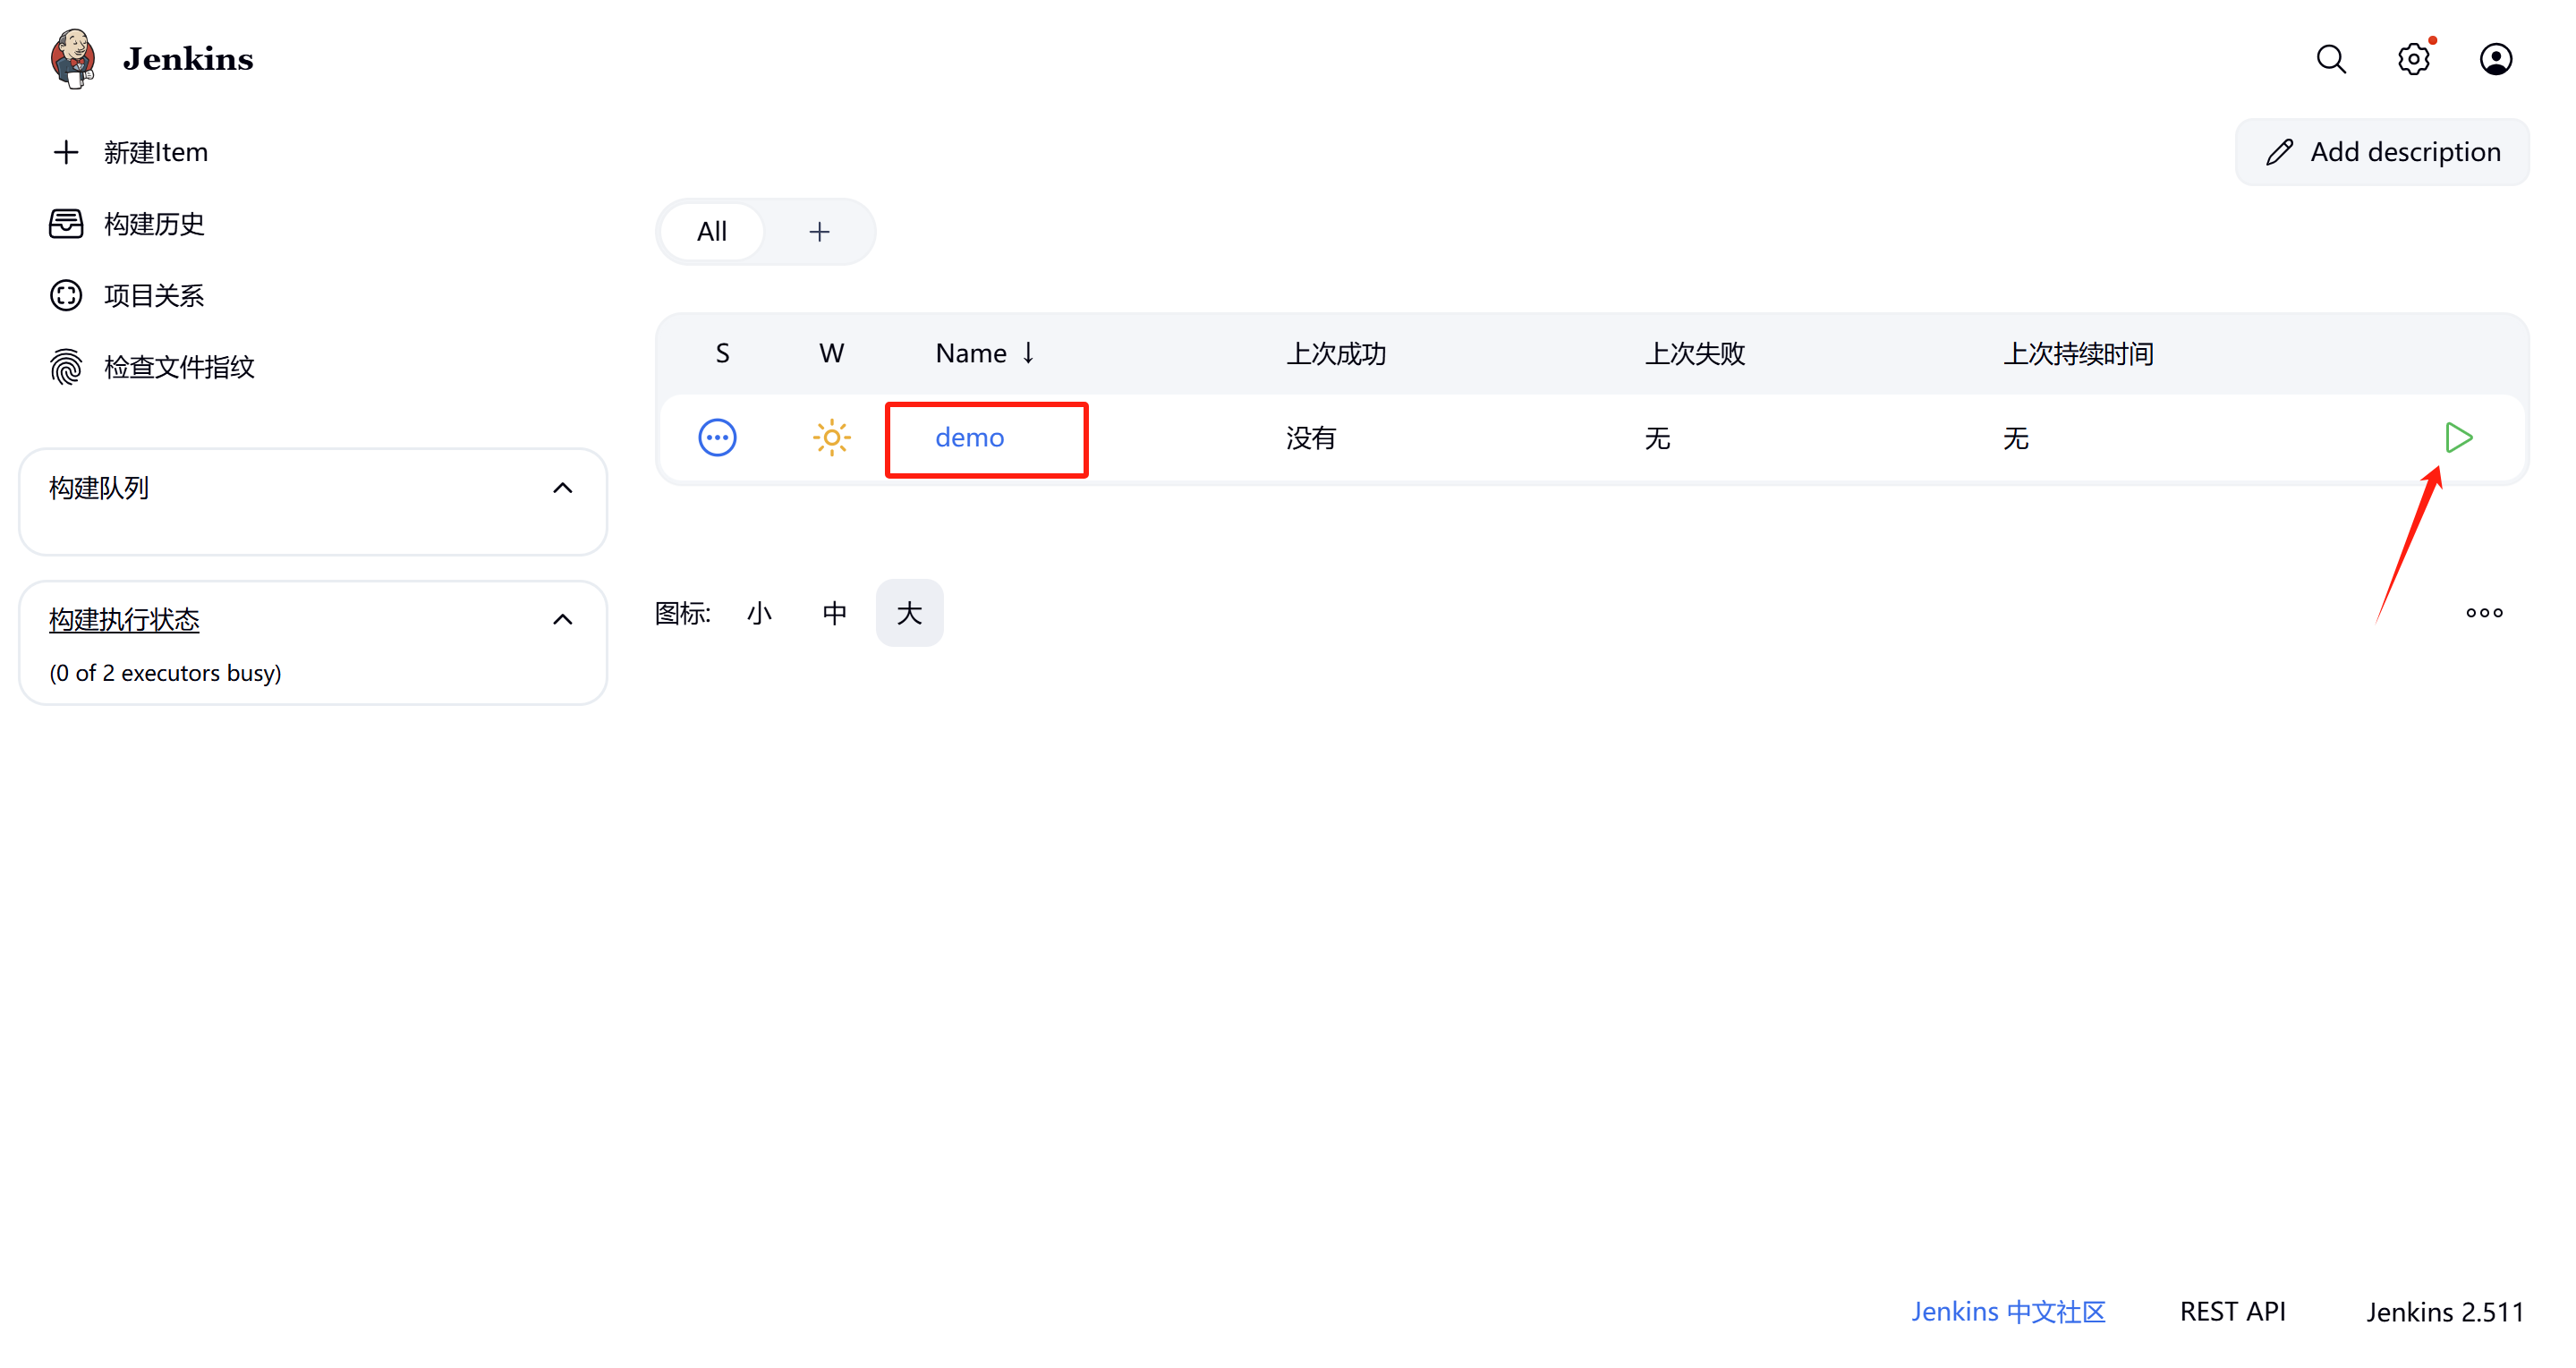Switch to the All view tab
Viewport: 2576px width, 1368px height.
(x=712, y=232)
